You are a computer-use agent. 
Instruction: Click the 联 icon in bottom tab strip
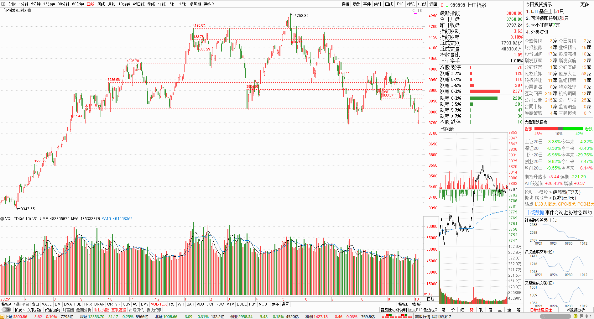point(481,310)
